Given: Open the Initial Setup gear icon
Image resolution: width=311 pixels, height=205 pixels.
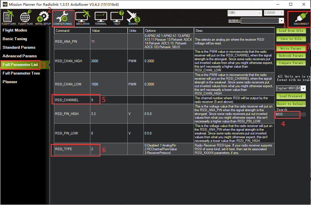Looking at the screenshot, I should pyautogui.click(x=43, y=18).
